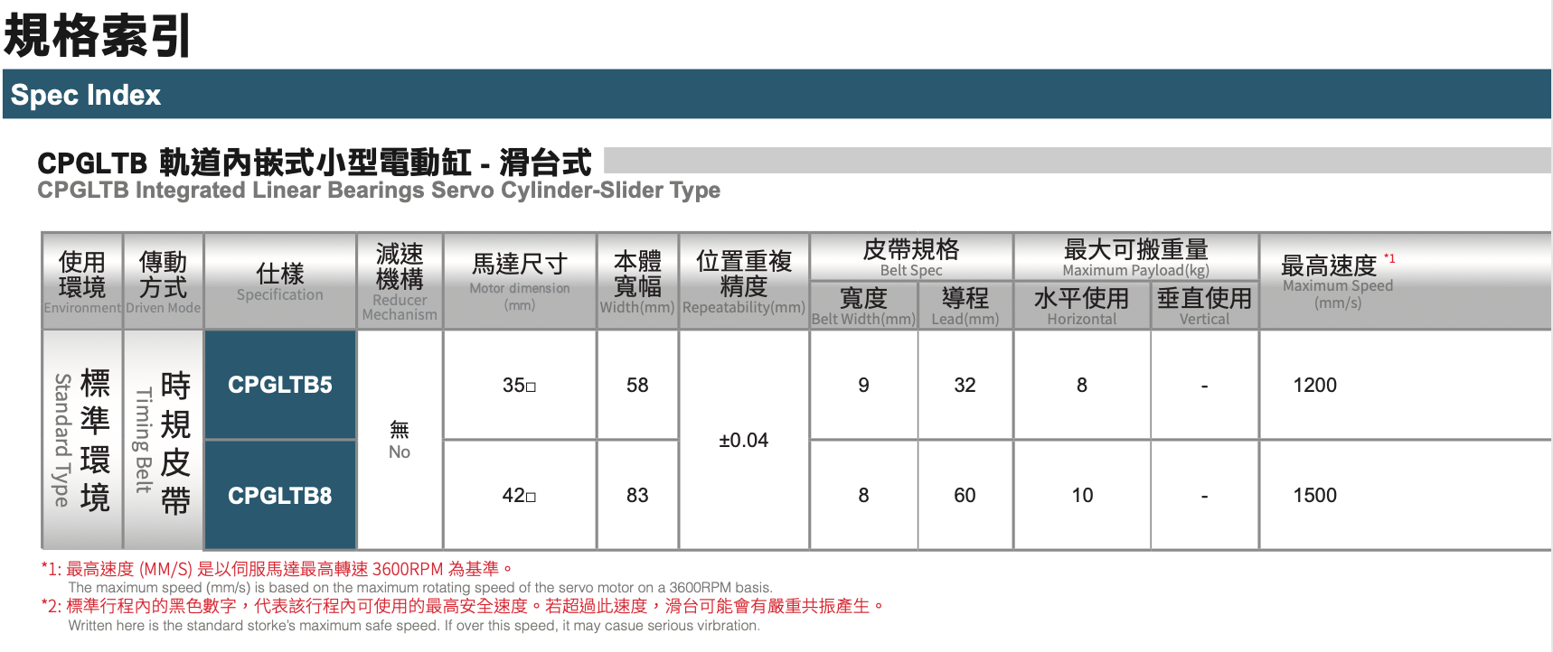Screen dimensions: 1553x652
Task: Click the Reducer Mechanism column header
Action: tap(400, 281)
